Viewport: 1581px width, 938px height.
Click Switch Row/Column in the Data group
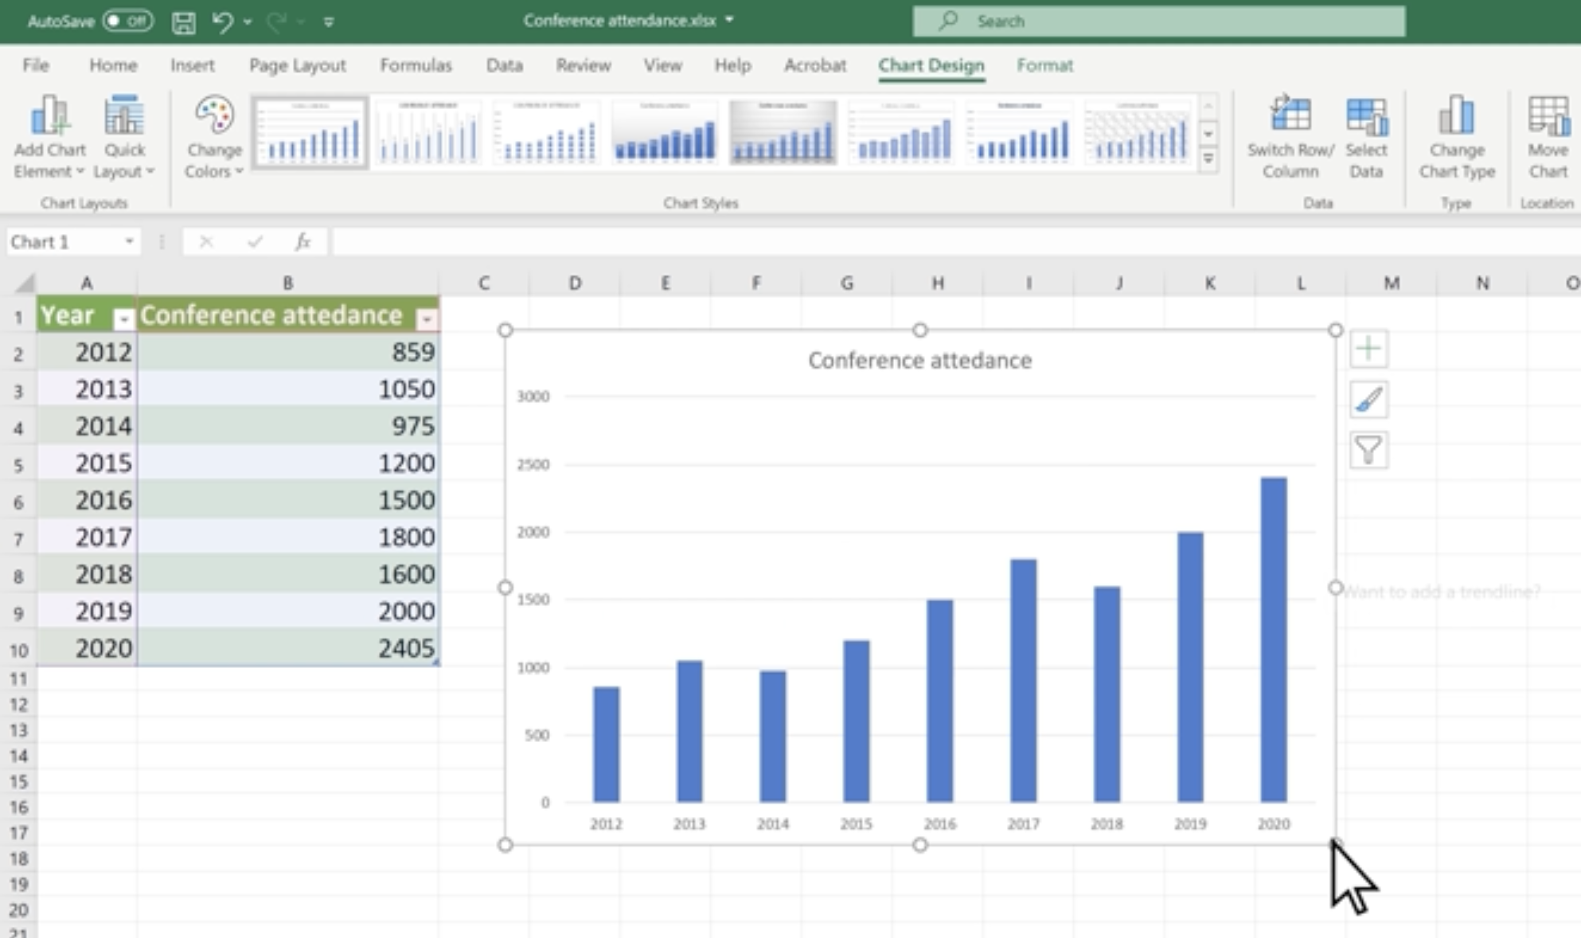(1290, 135)
